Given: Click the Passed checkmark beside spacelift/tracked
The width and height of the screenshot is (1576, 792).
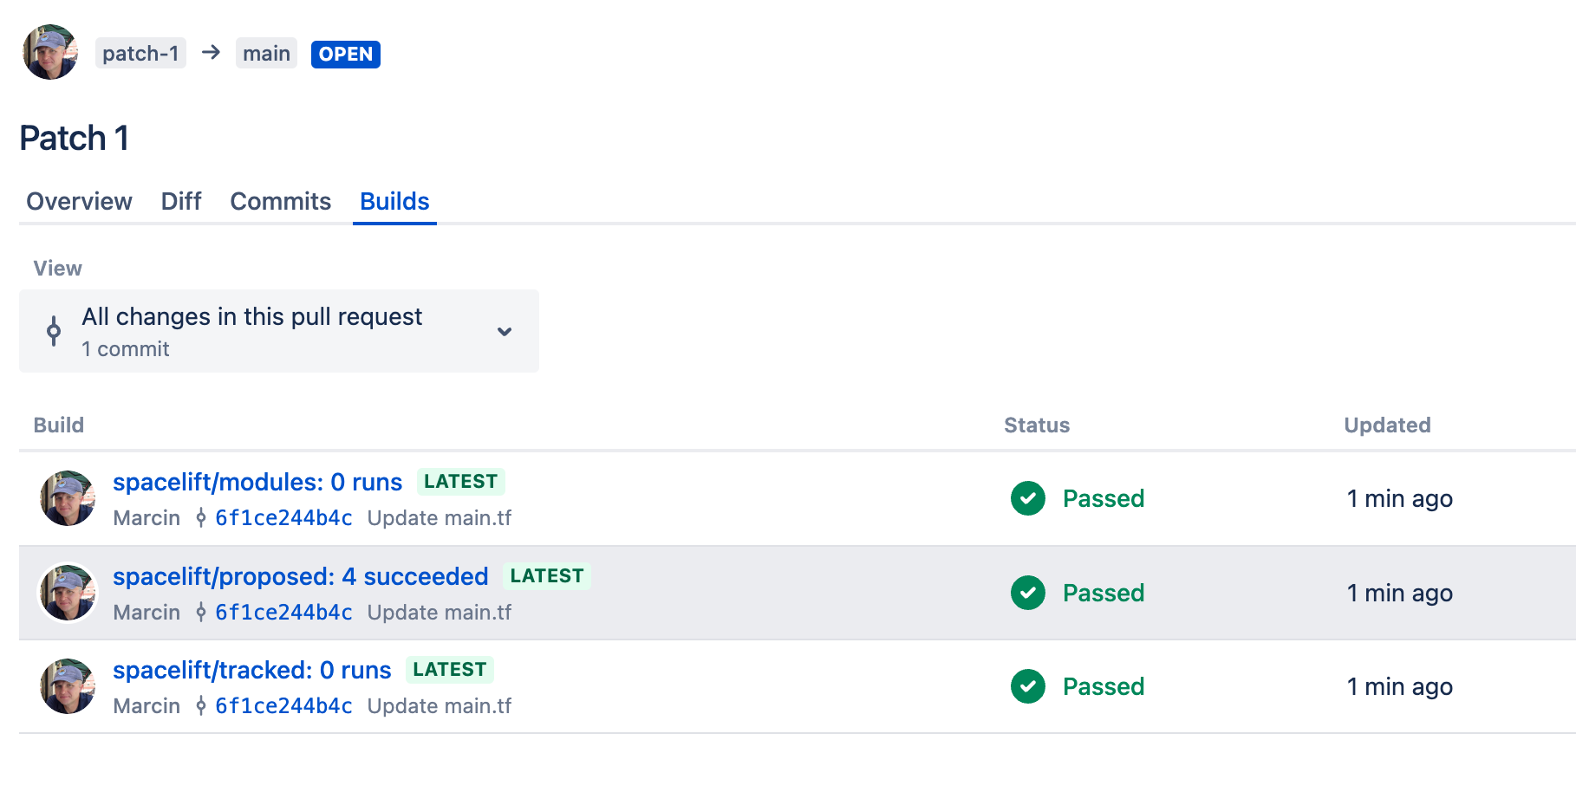Looking at the screenshot, I should point(1027,686).
